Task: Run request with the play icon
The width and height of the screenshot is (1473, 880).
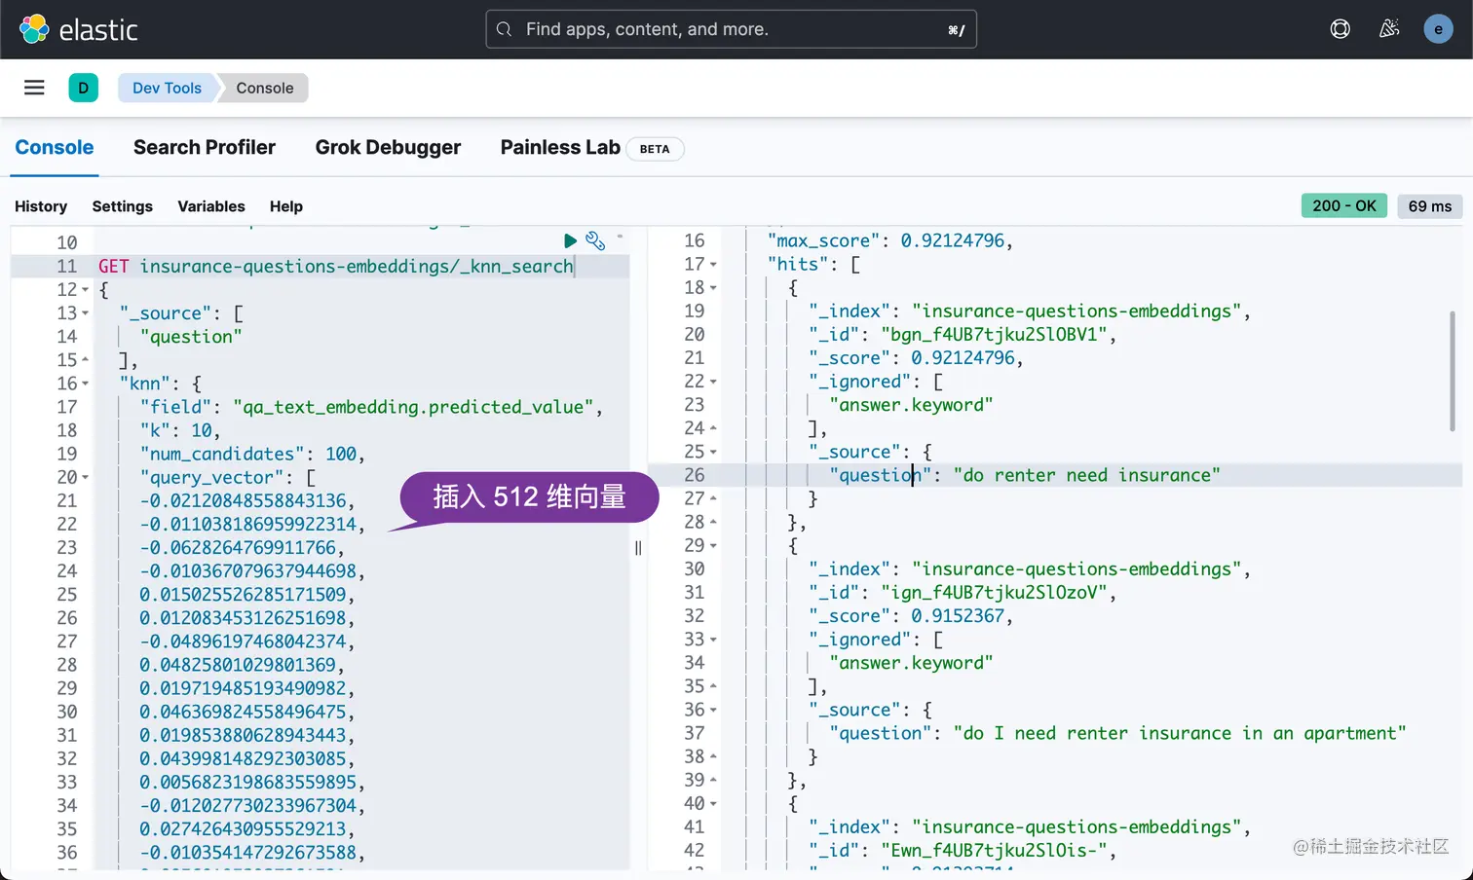Action: tap(570, 240)
